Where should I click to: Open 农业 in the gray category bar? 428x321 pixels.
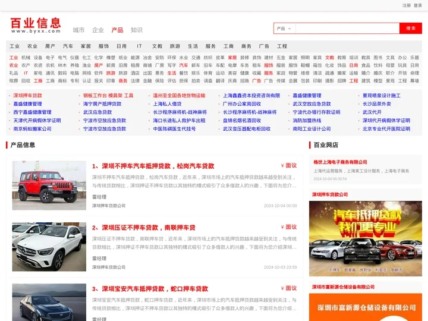click(x=32, y=46)
